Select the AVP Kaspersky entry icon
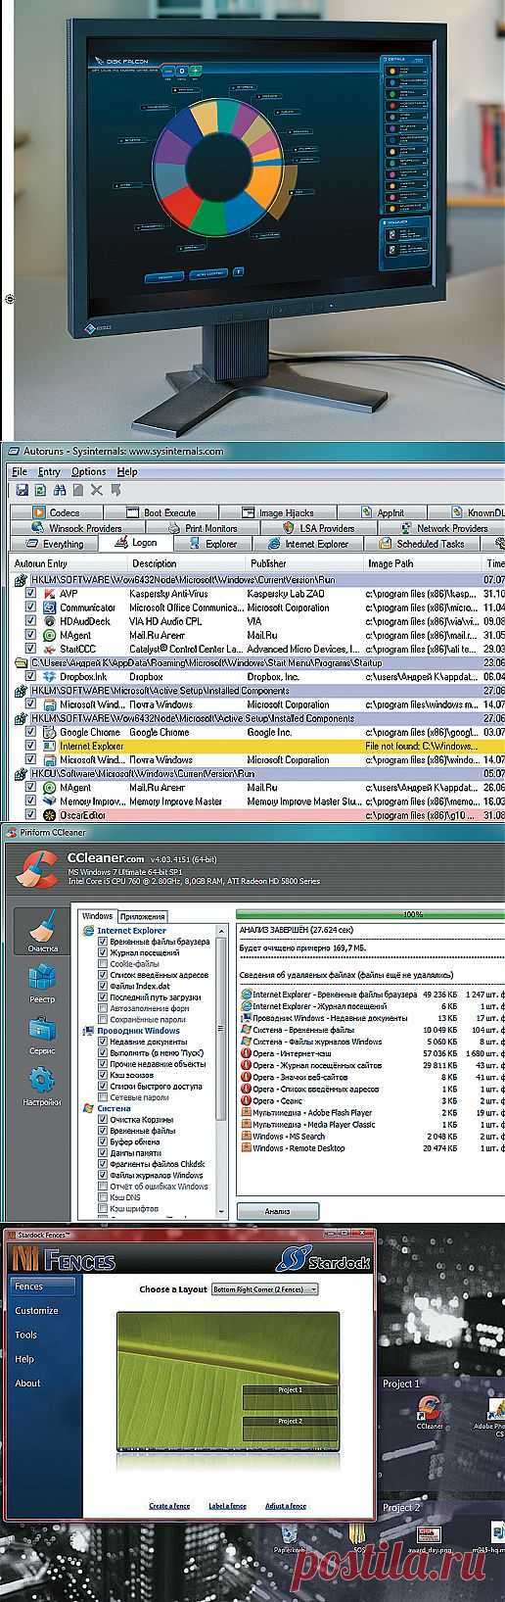The height and width of the screenshot is (1602, 505). pyautogui.click(x=49, y=594)
